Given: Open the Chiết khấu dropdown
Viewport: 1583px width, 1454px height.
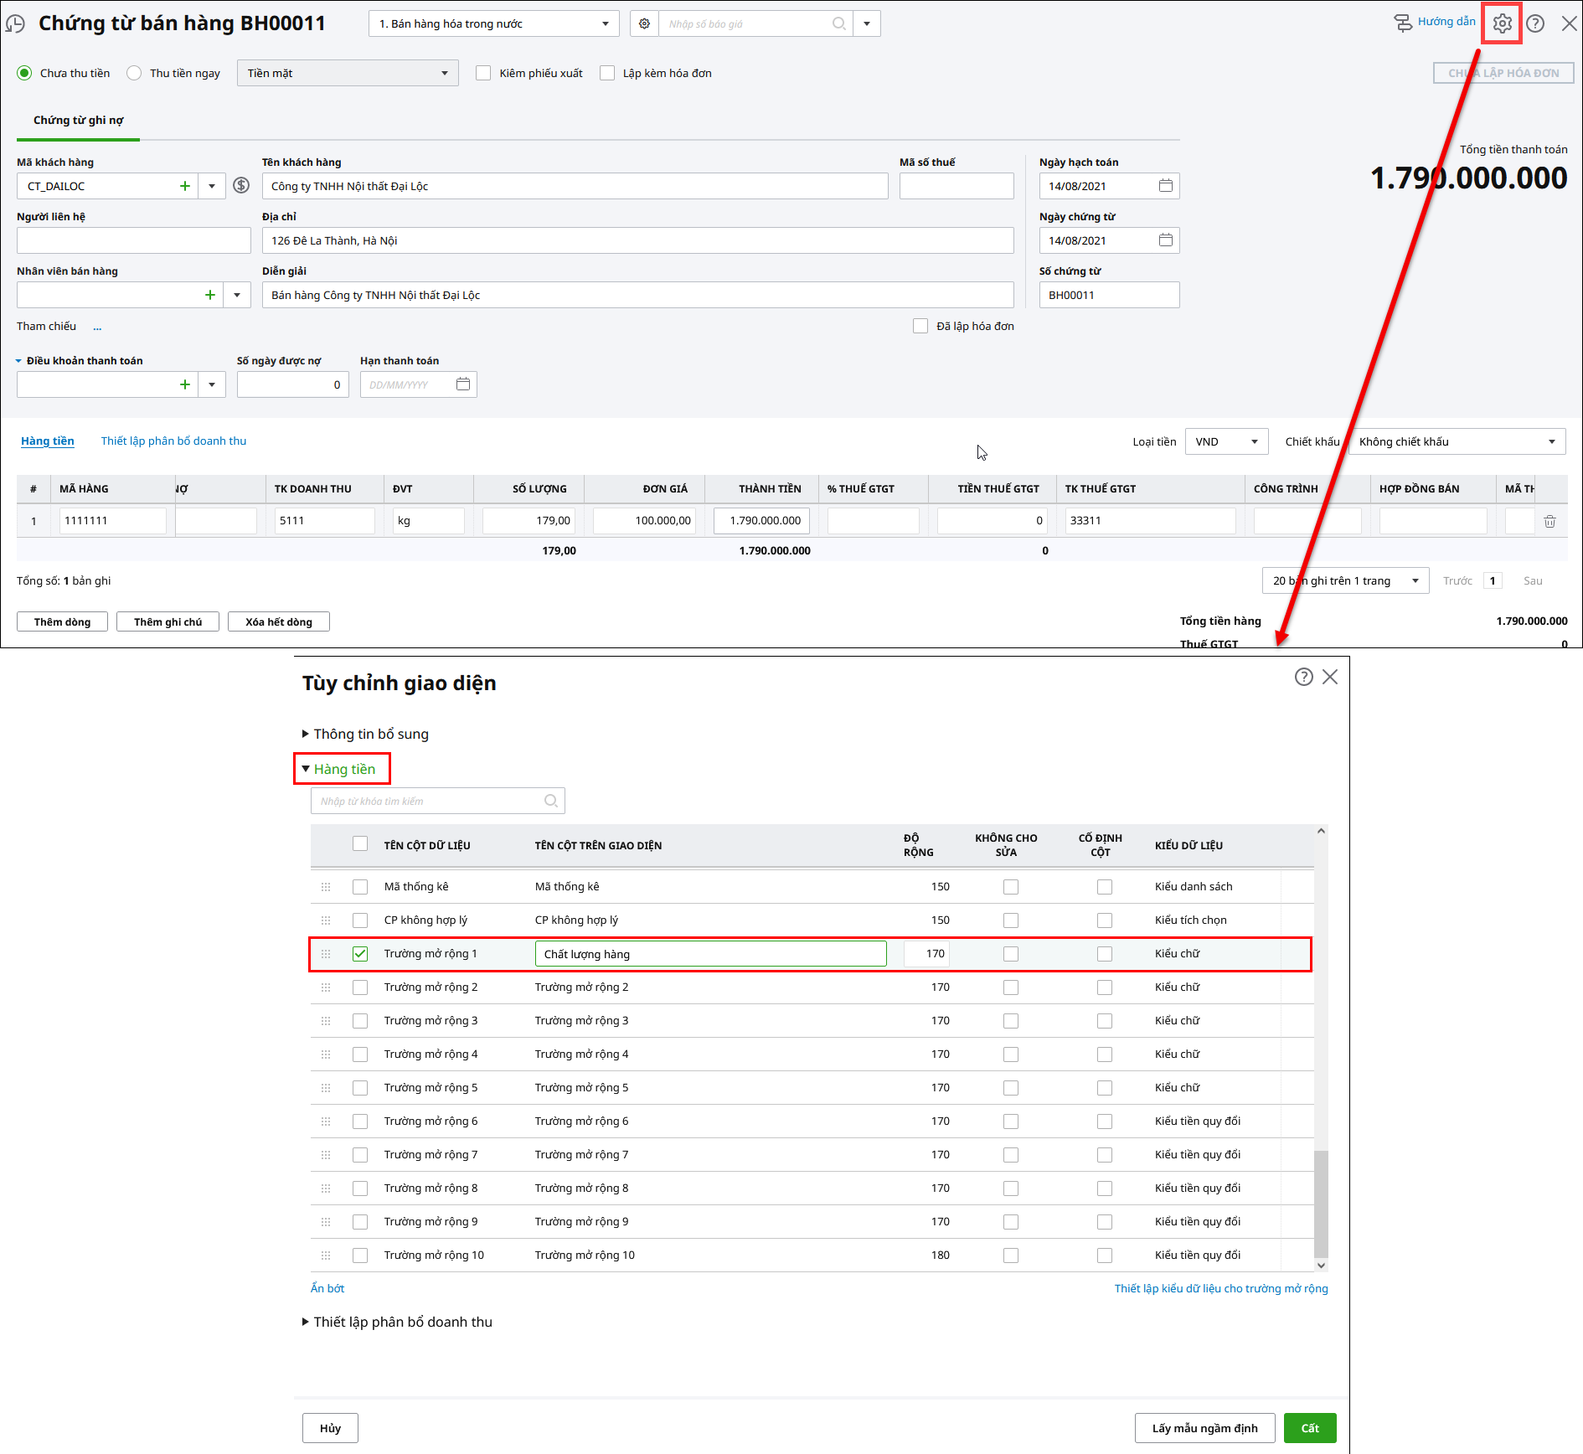Looking at the screenshot, I should (x=1457, y=441).
